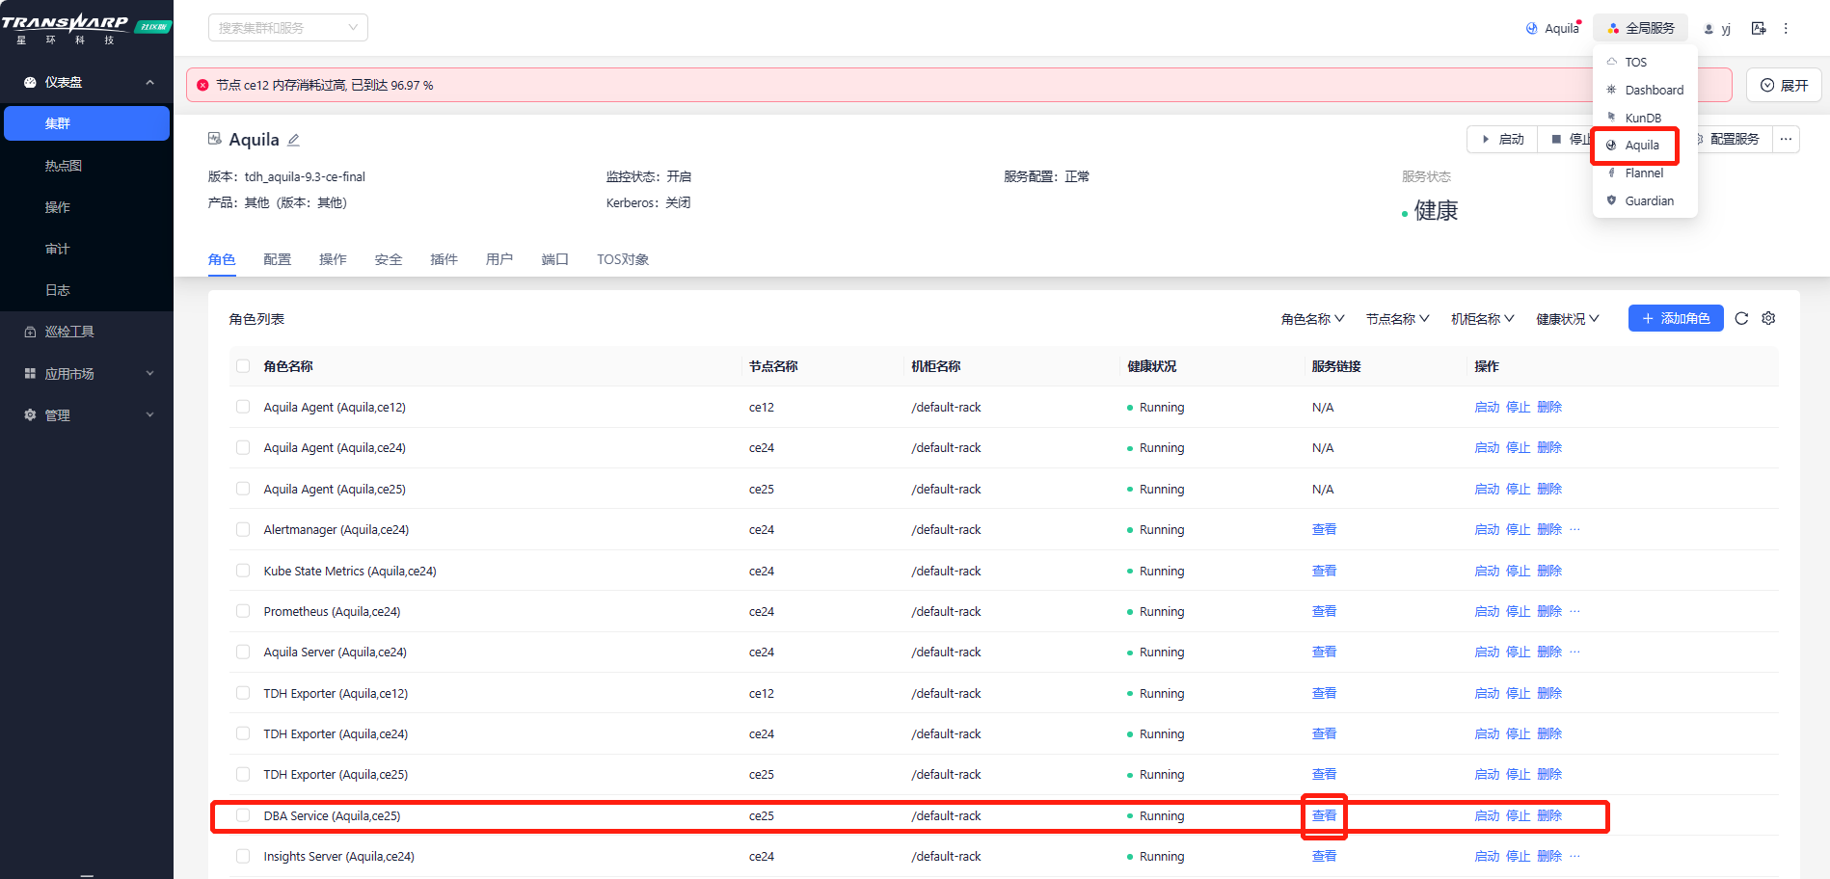Image resolution: width=1830 pixels, height=879 pixels.
Task: Select 集群 in the sidebar
Action: pos(87,123)
